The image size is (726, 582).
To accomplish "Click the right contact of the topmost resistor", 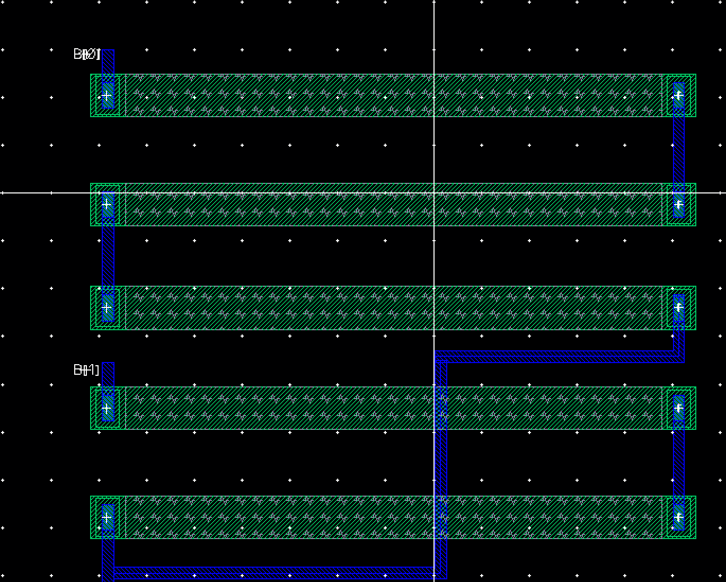I will pos(679,95).
